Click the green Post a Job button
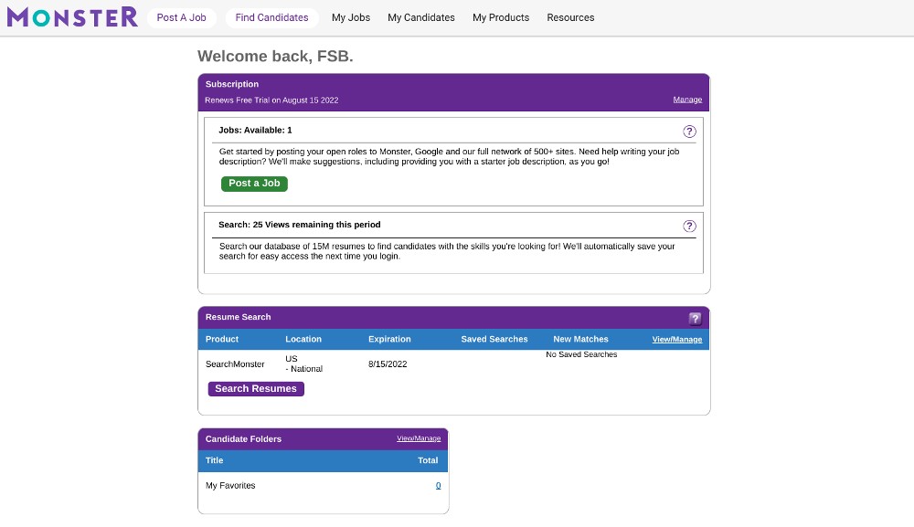The width and height of the screenshot is (914, 527). (254, 184)
